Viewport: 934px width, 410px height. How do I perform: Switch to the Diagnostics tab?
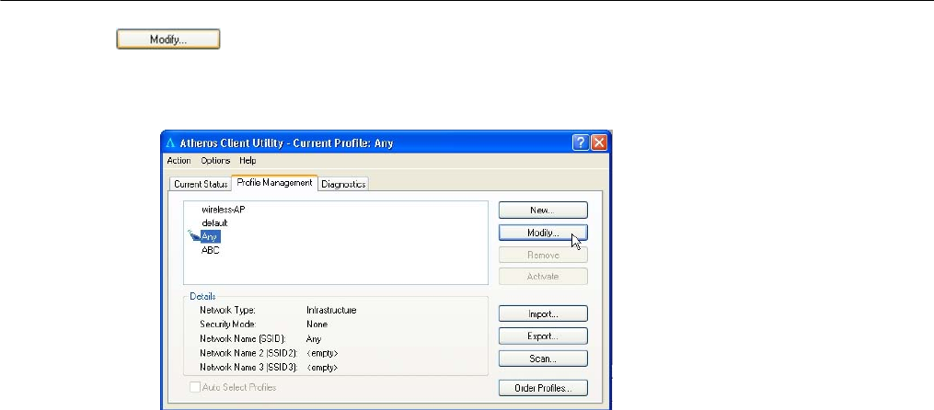click(x=343, y=184)
